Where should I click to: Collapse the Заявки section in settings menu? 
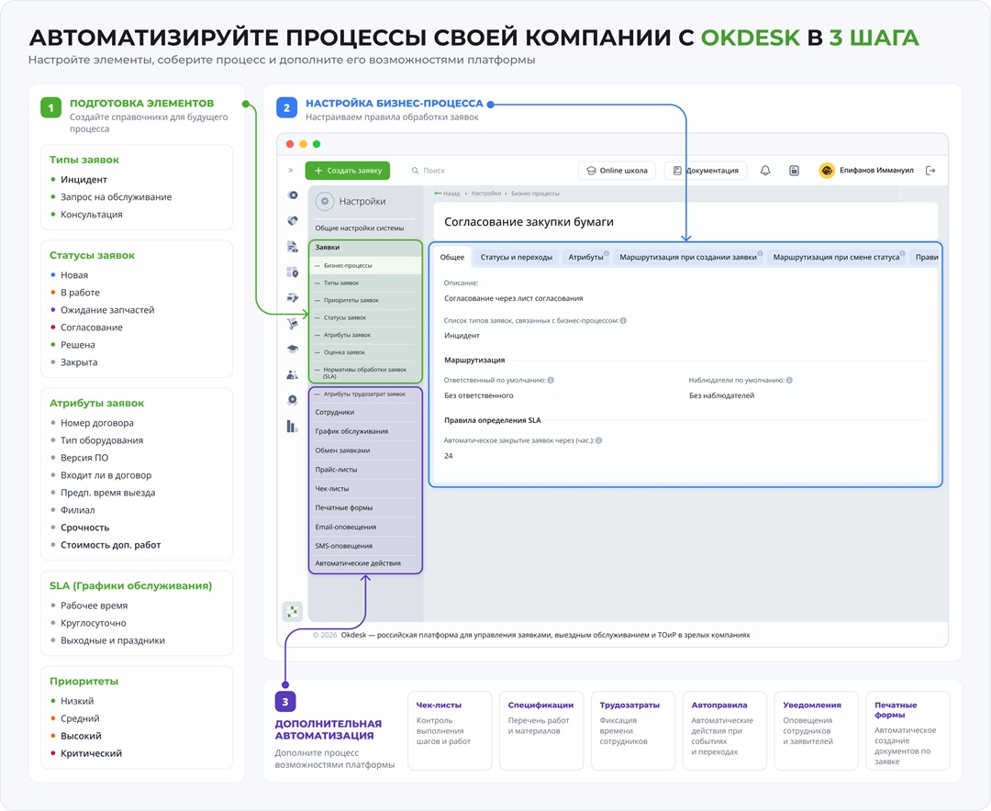pos(365,248)
